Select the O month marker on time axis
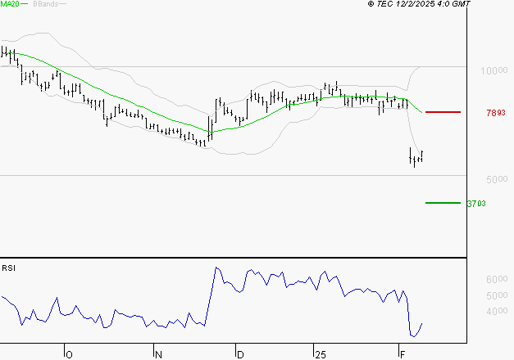 (69, 353)
